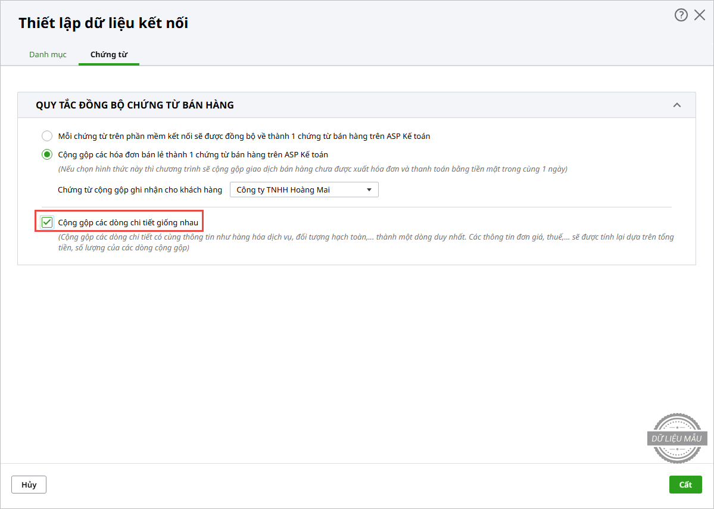The image size is (714, 509).
Task: Click the Hủy button
Action: point(29,485)
